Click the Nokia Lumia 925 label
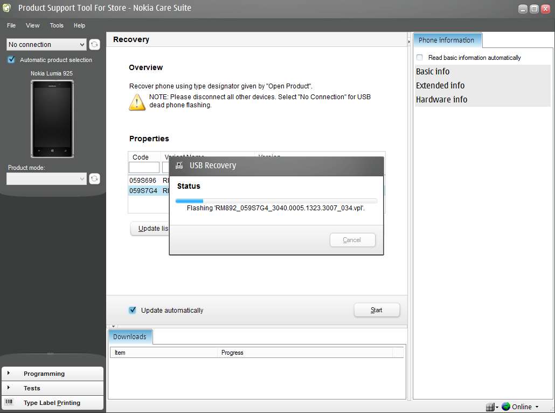The height and width of the screenshot is (413, 555). [52, 73]
